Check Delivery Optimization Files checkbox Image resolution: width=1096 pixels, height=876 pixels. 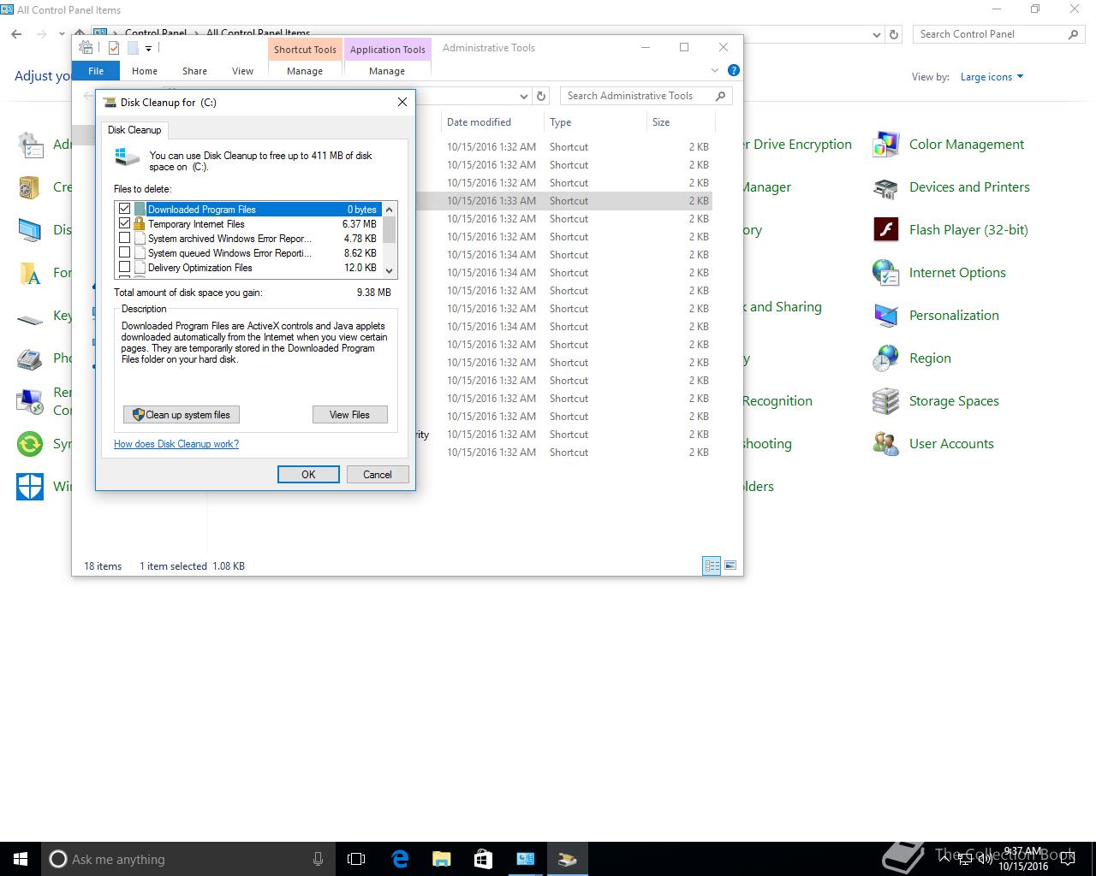(125, 267)
